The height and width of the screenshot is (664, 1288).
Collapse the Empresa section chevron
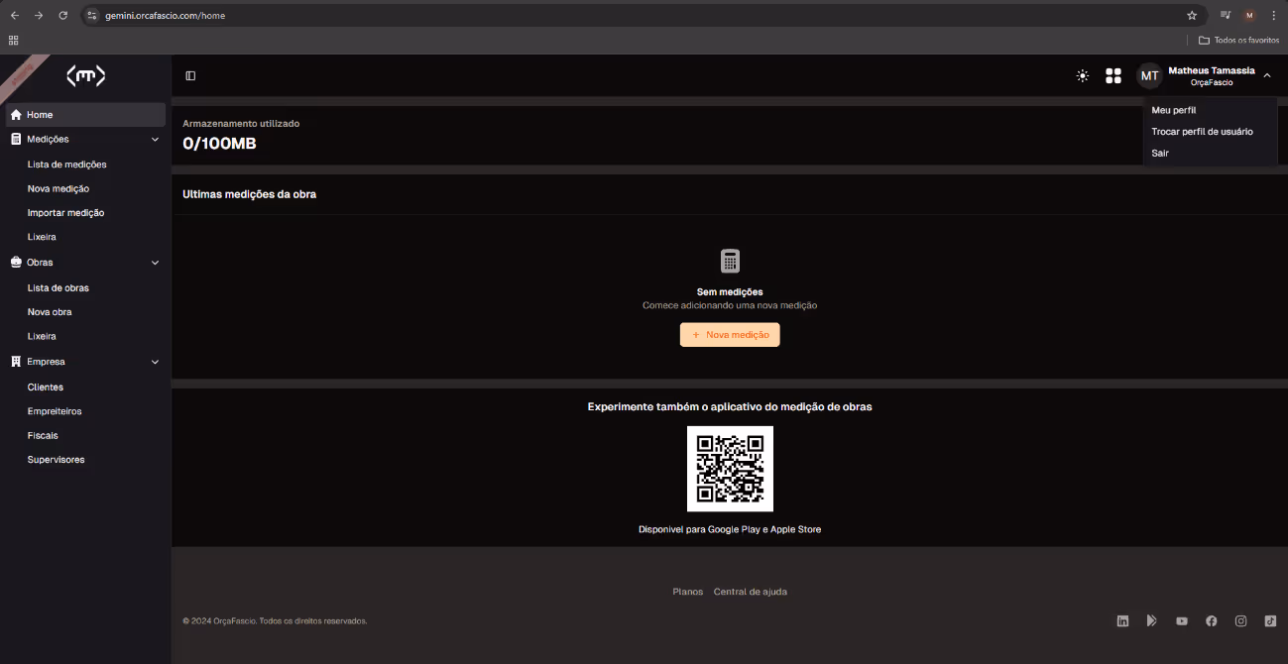(155, 362)
